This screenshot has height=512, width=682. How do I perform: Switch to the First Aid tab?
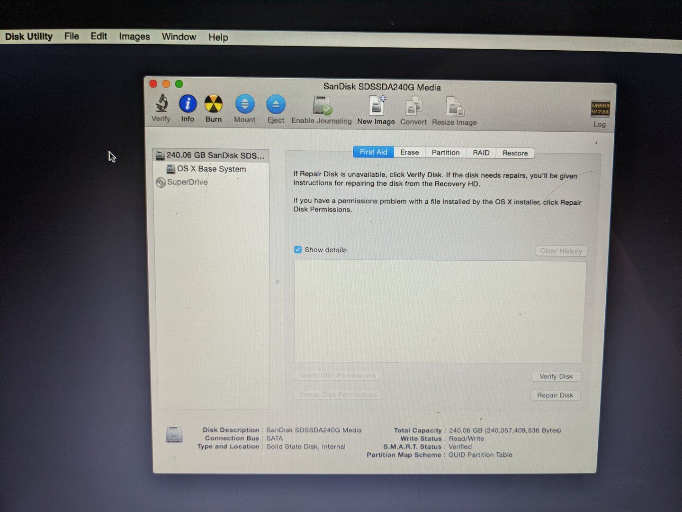373,152
